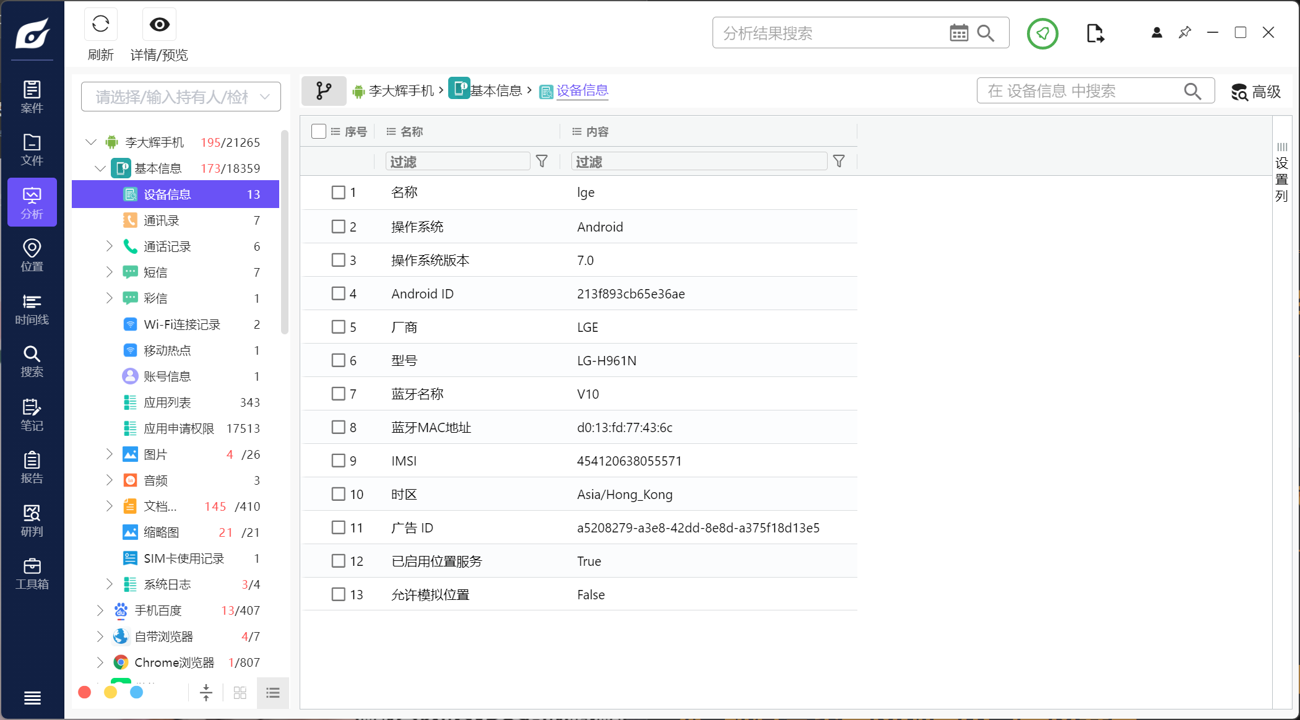The height and width of the screenshot is (720, 1300).
Task: Tick the select-all checkbox in table header
Action: (x=319, y=131)
